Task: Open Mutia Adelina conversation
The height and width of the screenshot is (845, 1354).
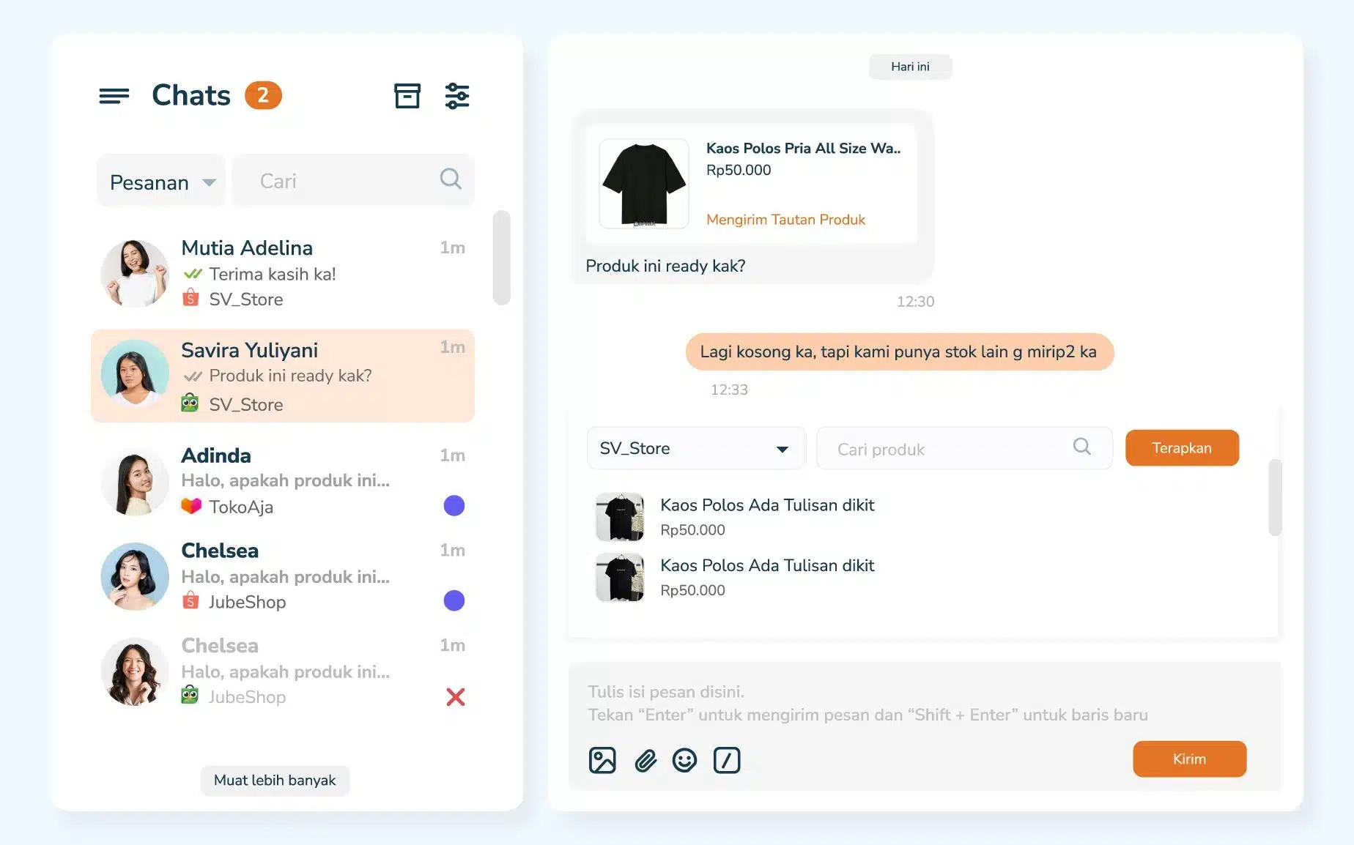Action: [283, 273]
